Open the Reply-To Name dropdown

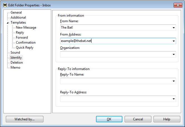tap(174, 81)
